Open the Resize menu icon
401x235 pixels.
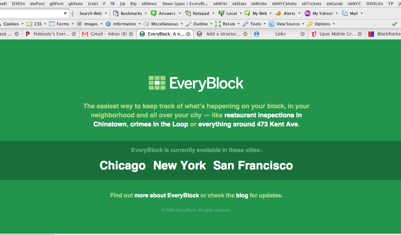pos(218,24)
